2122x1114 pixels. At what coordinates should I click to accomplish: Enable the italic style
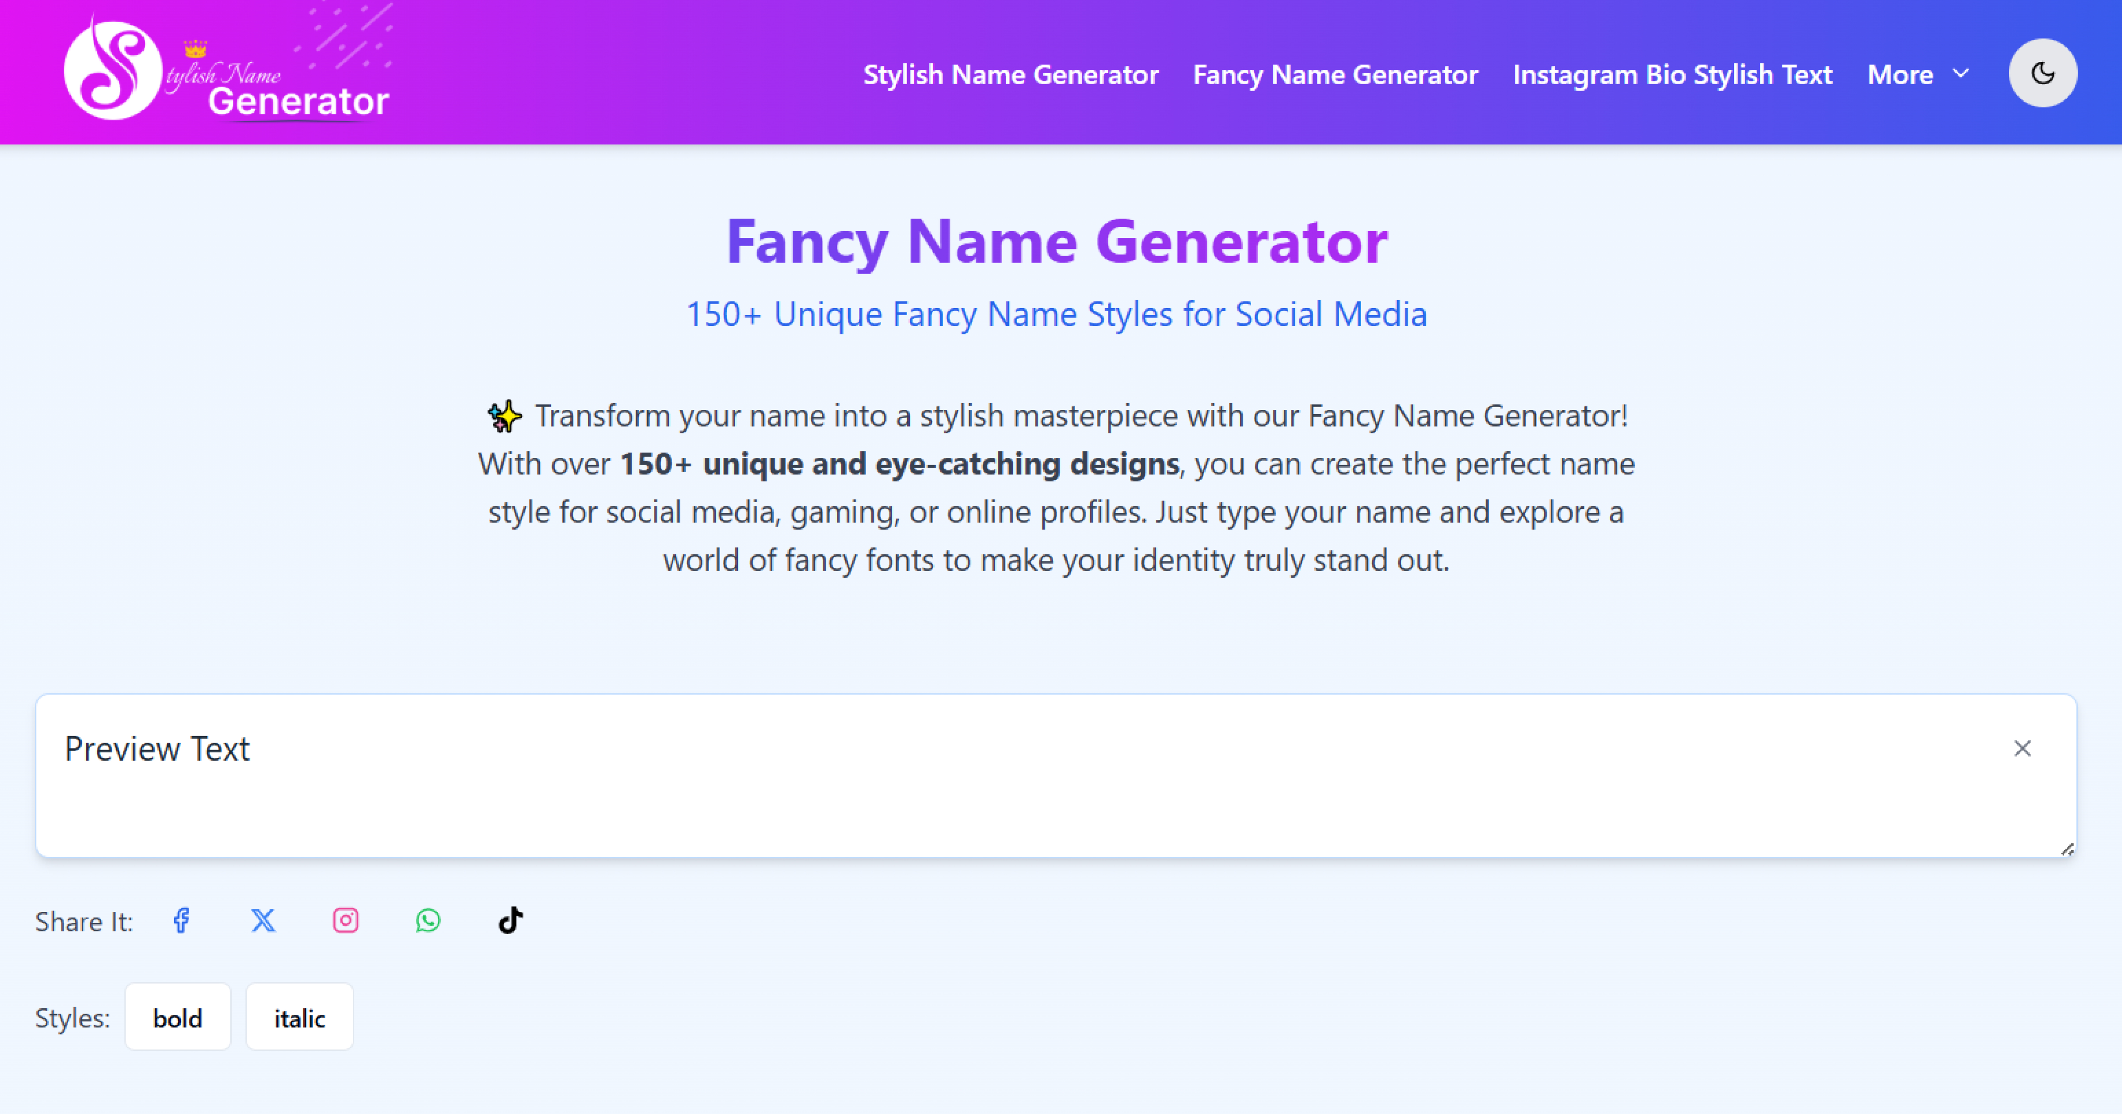click(299, 1017)
